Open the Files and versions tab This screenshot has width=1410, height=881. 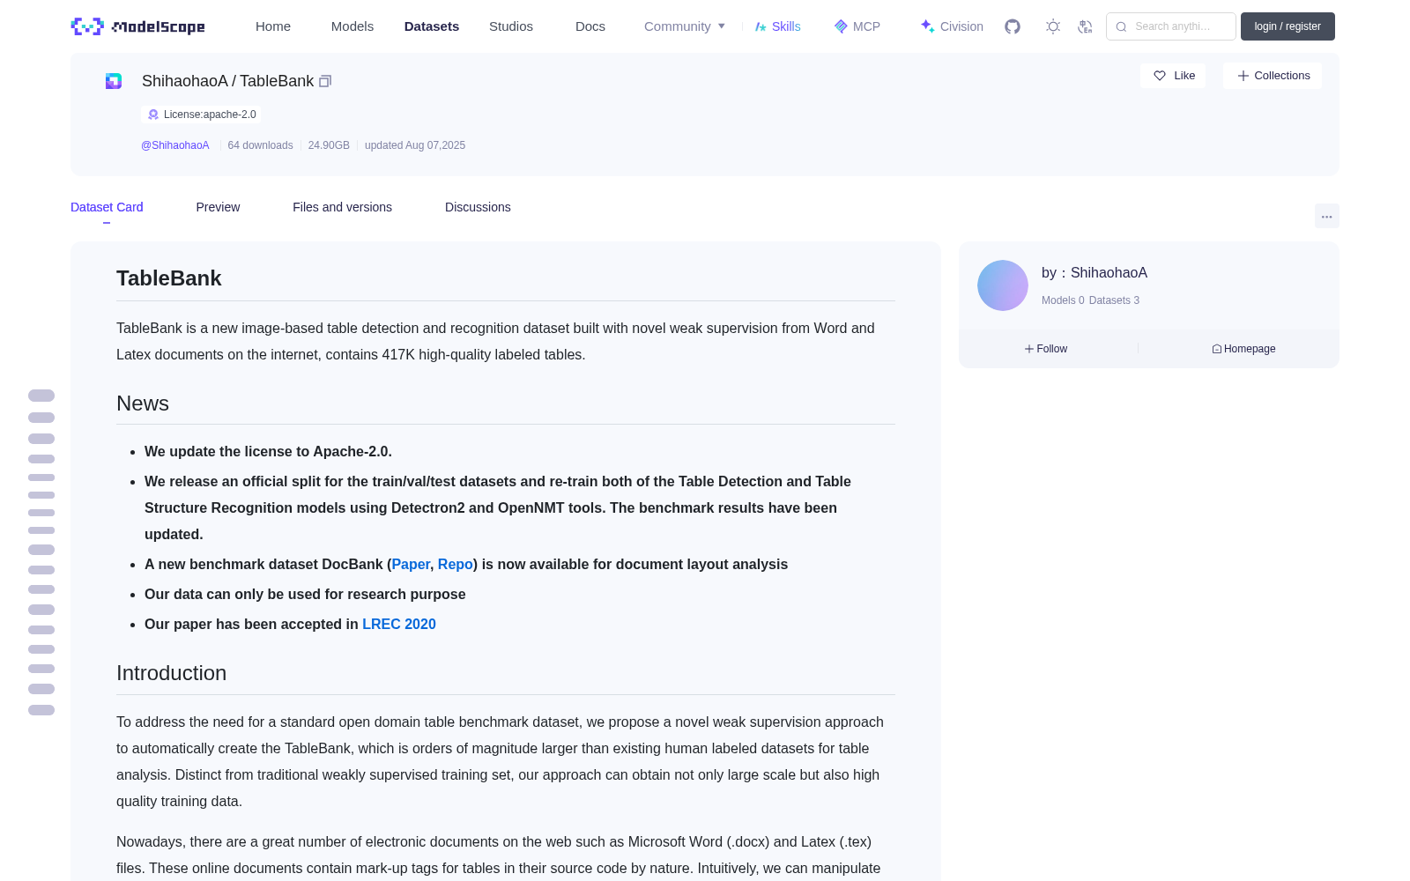(x=342, y=207)
